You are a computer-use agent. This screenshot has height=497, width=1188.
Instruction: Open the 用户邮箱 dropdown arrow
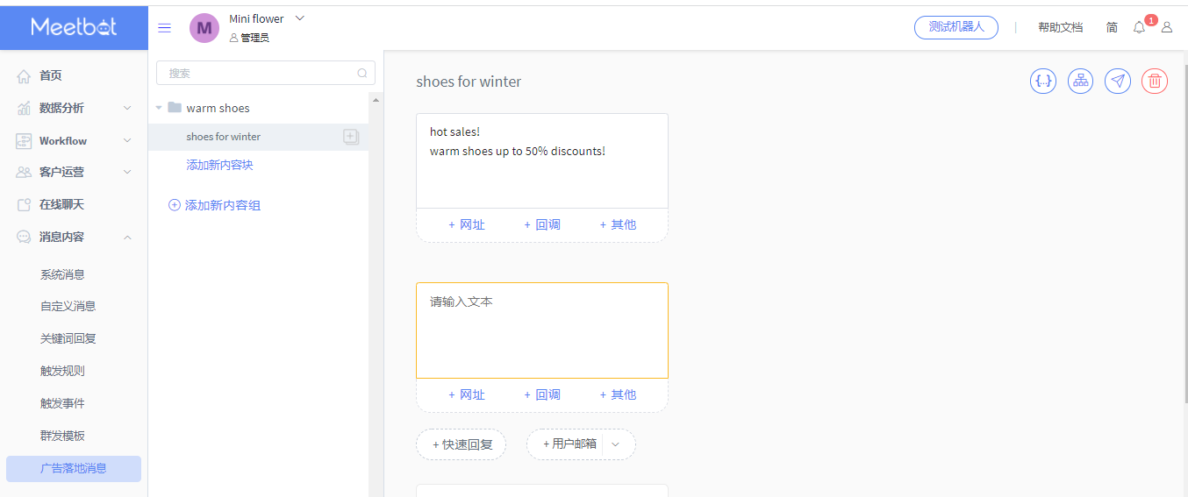pos(615,444)
